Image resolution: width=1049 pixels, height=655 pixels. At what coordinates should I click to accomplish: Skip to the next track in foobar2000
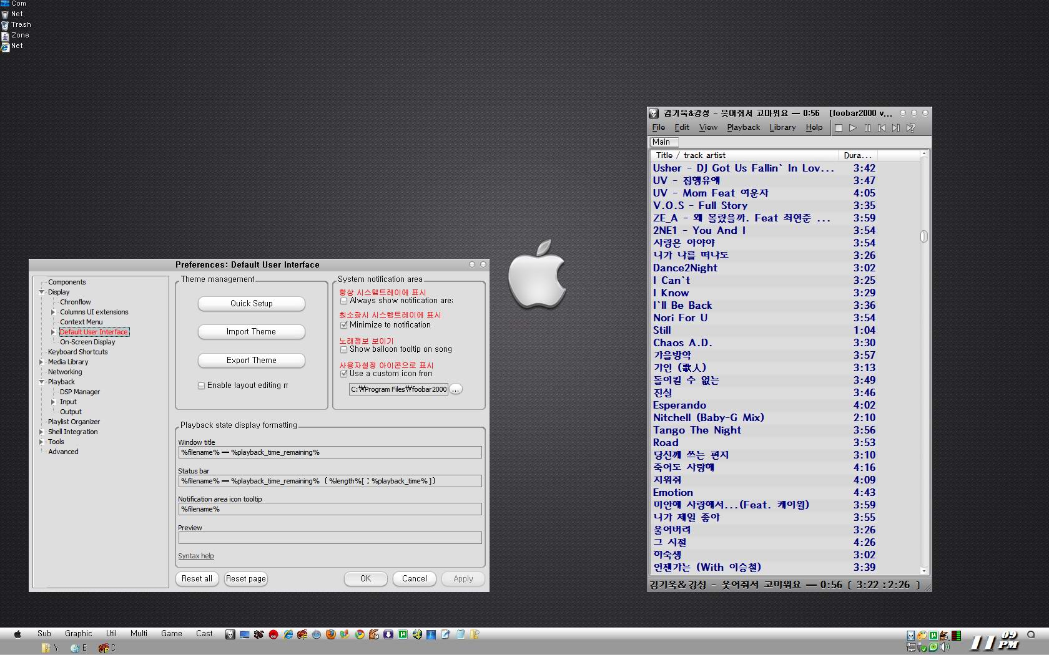point(896,128)
